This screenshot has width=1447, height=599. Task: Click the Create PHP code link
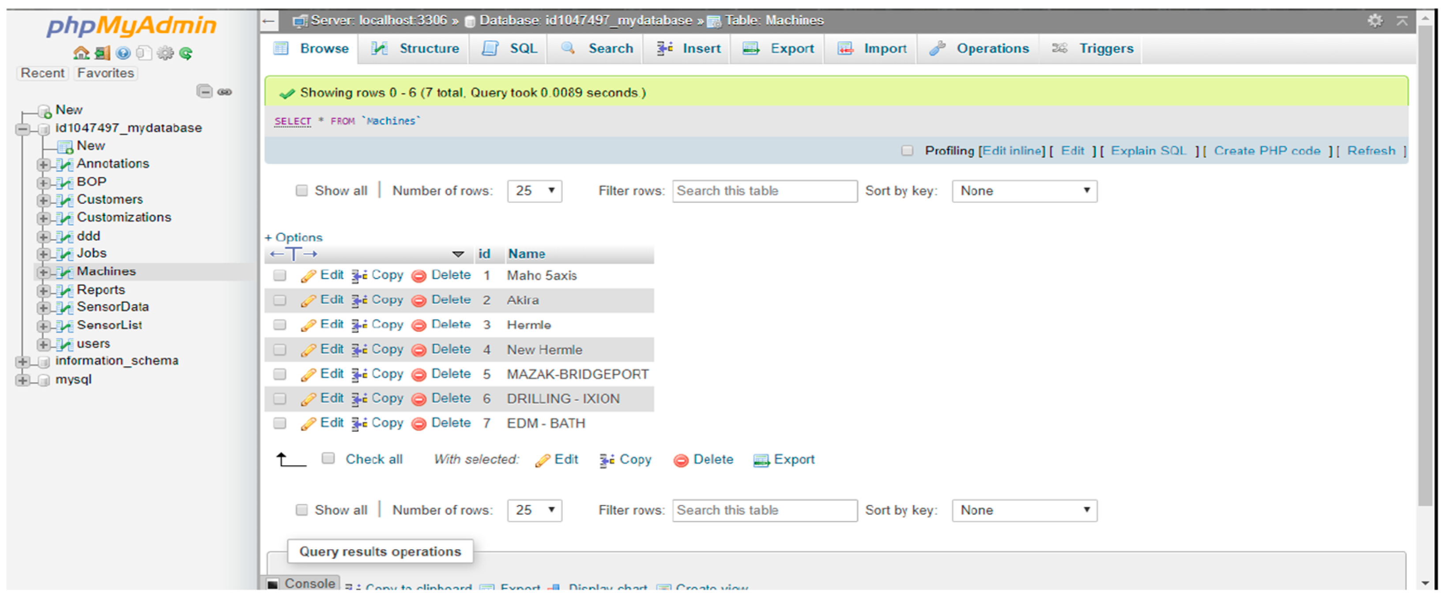tap(1267, 150)
